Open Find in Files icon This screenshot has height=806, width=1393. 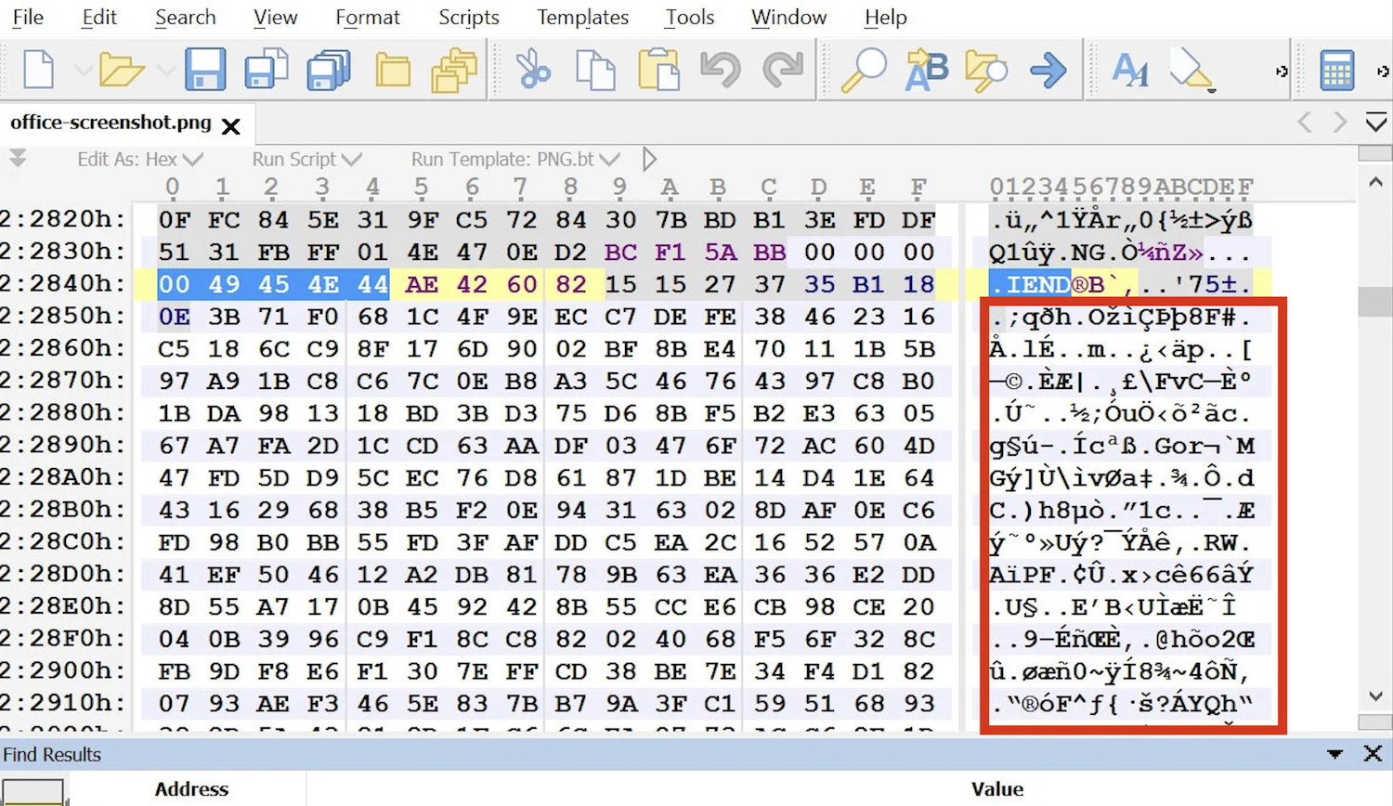tap(986, 71)
